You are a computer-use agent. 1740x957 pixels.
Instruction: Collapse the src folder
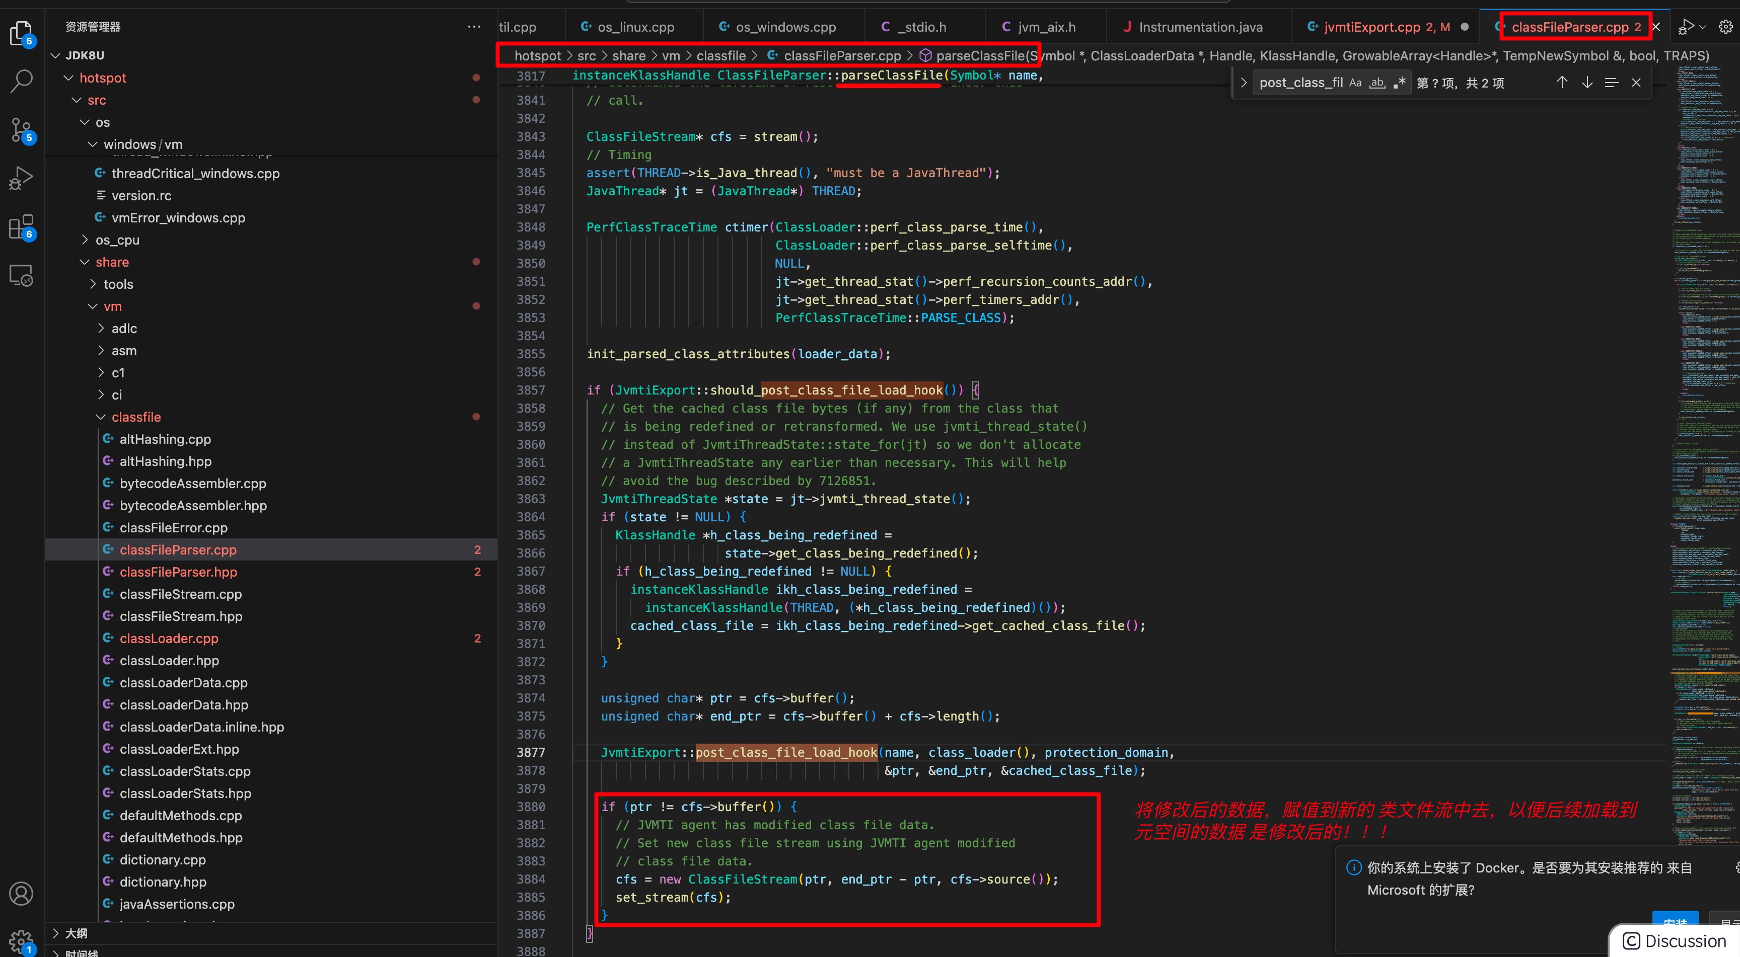[77, 100]
